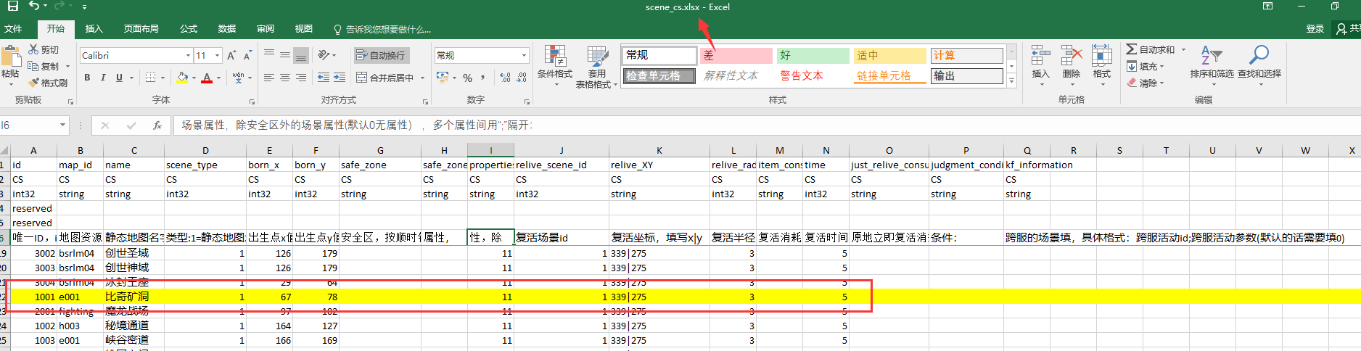
Task: Click the Cut (剪切) scissors icon
Action: tap(33, 49)
